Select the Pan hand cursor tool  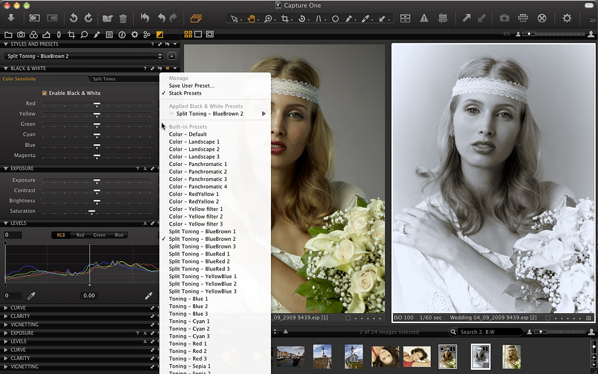pyautogui.click(x=252, y=19)
